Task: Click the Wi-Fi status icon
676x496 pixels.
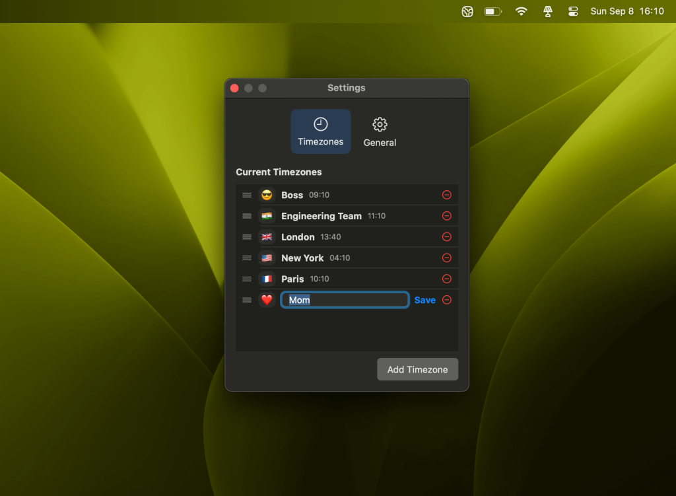Action: point(522,11)
